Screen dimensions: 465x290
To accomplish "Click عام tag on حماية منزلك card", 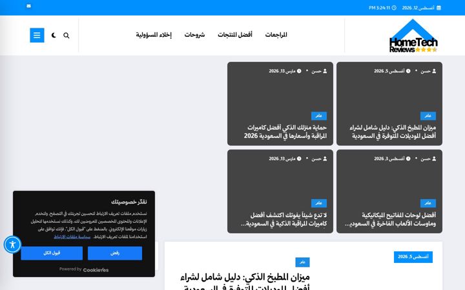I will [x=319, y=116].
